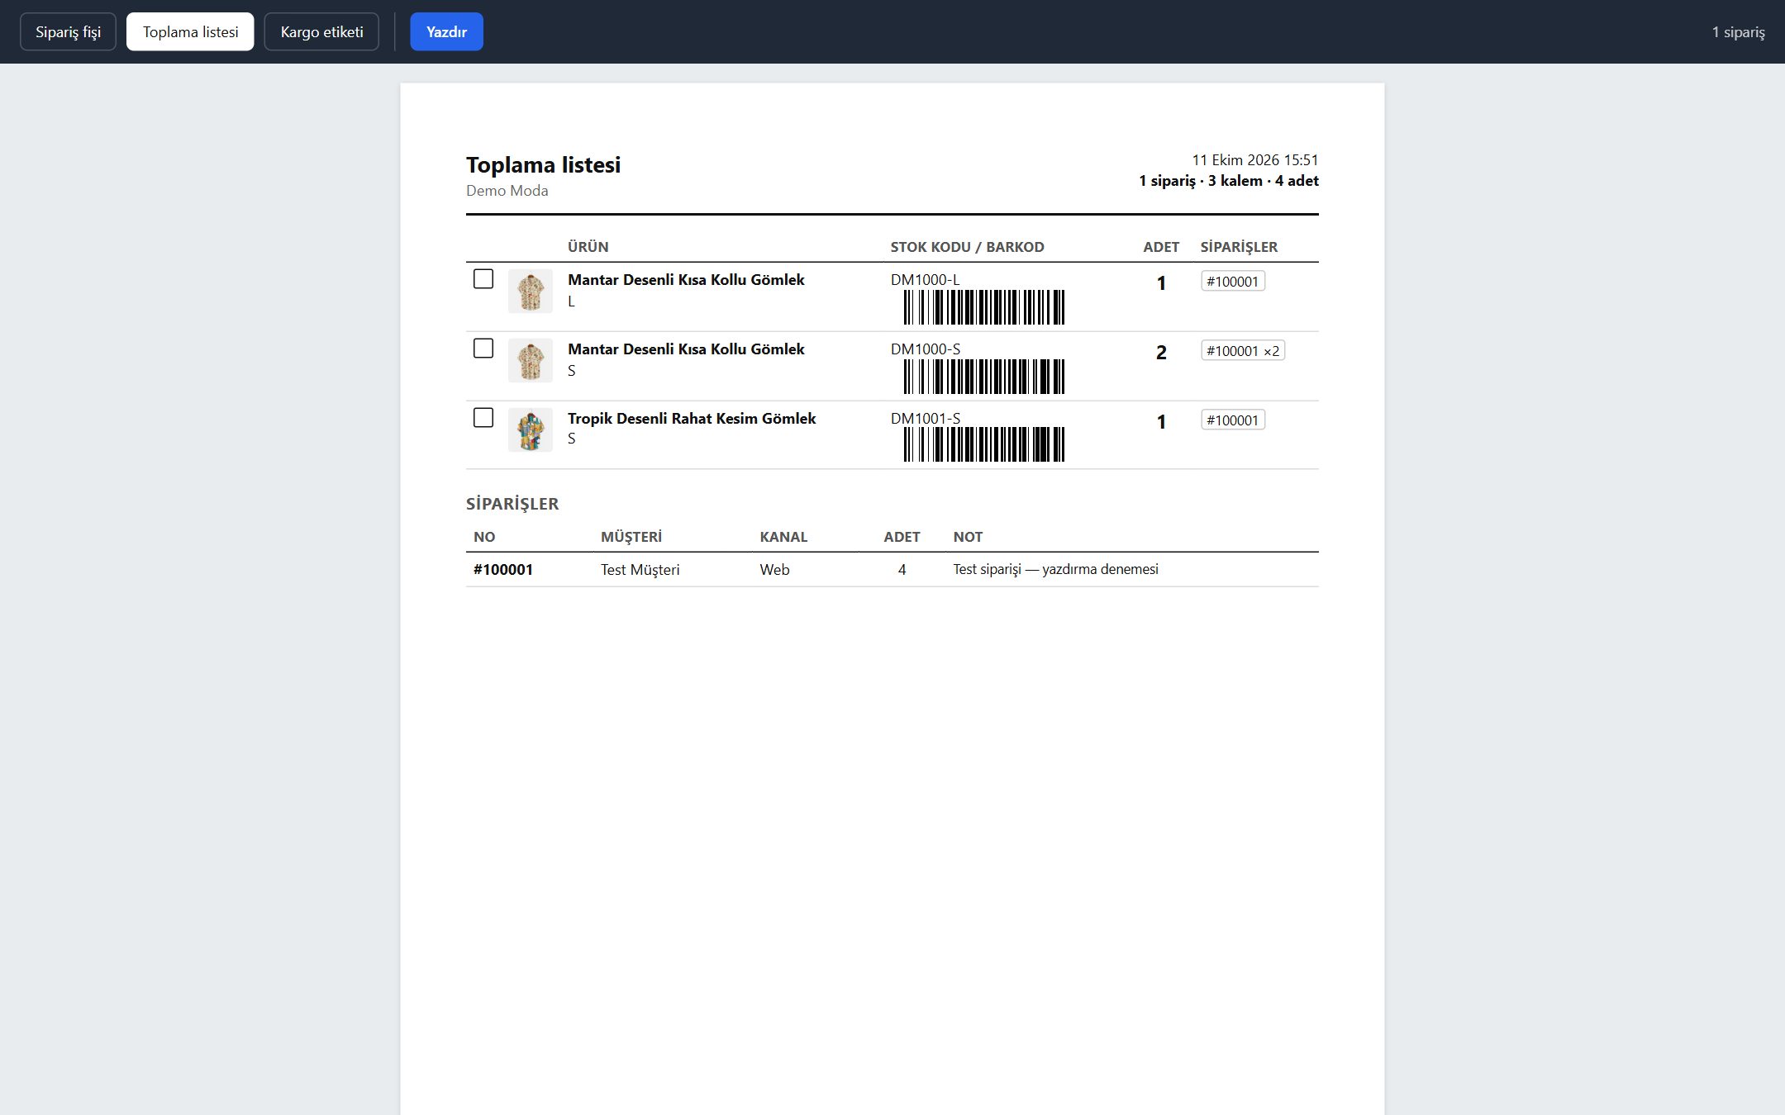
Task: Click the Demo Moda store name
Action: 507,191
